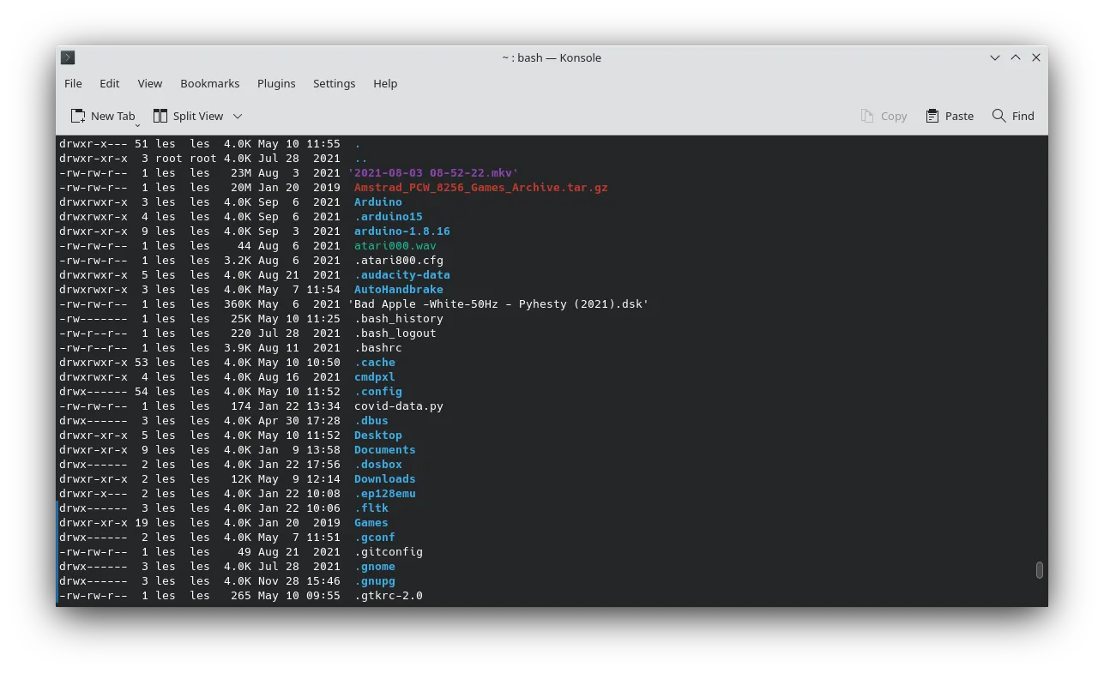Open the Bookmarks menu
This screenshot has width=1104, height=673.
(209, 83)
